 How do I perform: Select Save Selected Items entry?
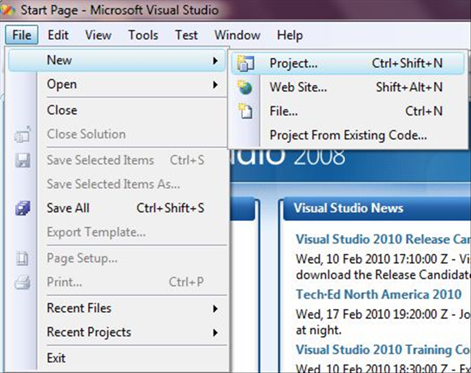[117, 160]
